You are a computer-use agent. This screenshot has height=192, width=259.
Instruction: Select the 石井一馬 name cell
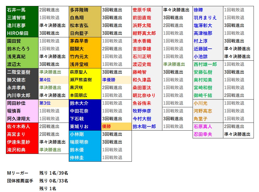[x=22, y=10]
